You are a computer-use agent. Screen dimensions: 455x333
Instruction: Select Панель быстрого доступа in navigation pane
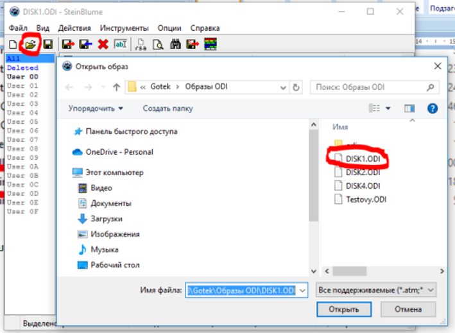pyautogui.click(x=124, y=132)
